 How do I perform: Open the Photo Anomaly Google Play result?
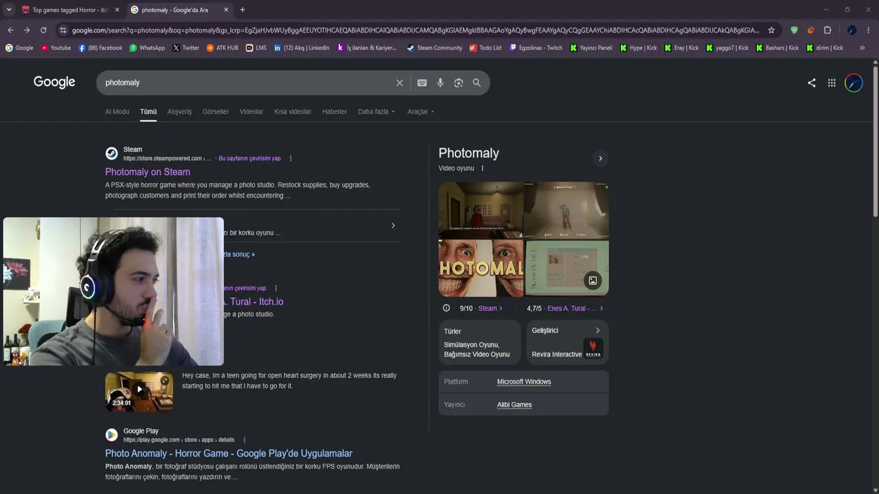point(229,454)
